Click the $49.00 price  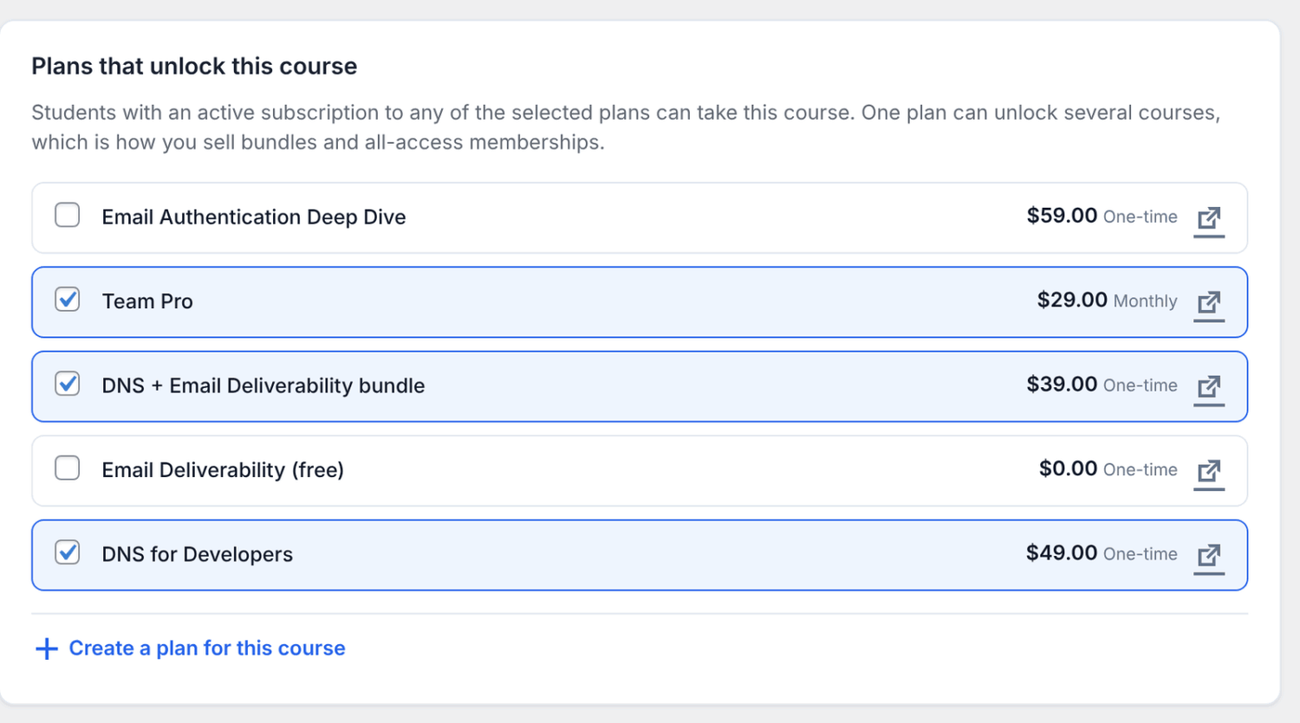[1062, 553]
